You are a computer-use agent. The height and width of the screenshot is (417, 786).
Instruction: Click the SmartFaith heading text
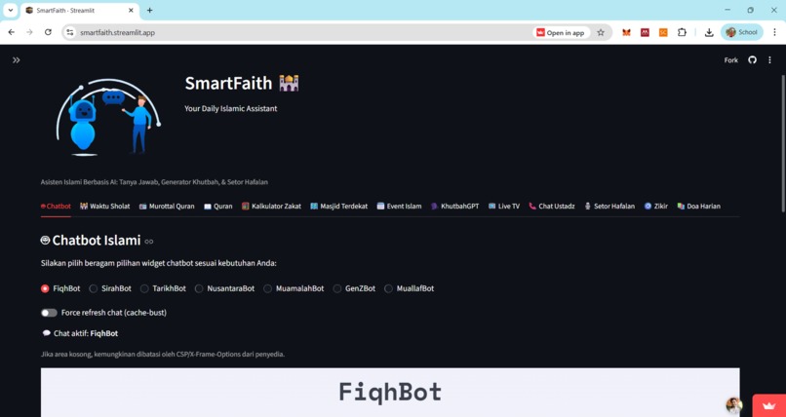tap(228, 83)
